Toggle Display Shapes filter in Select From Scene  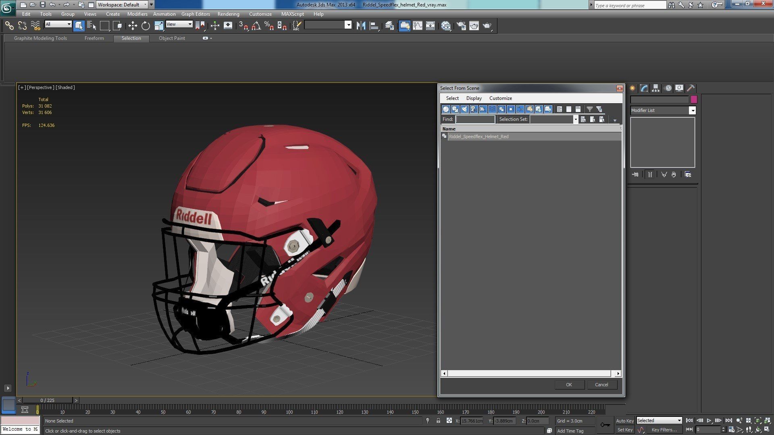click(x=455, y=109)
